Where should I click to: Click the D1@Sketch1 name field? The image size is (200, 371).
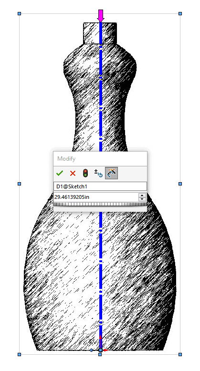tap(100, 186)
